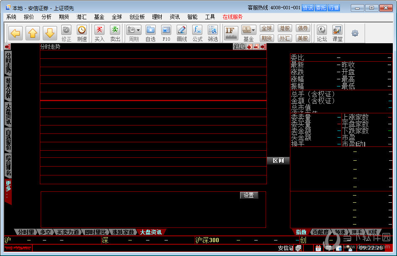
Task: Open the gear settings icon
Action: coord(355,33)
